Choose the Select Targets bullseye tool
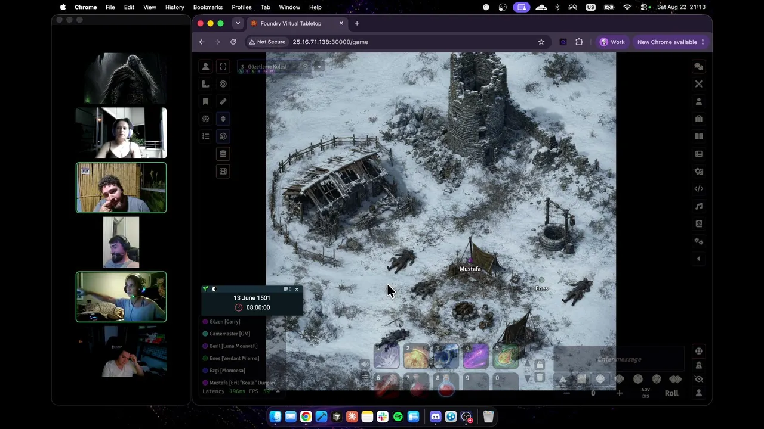This screenshot has width=764, height=429. pos(223,84)
